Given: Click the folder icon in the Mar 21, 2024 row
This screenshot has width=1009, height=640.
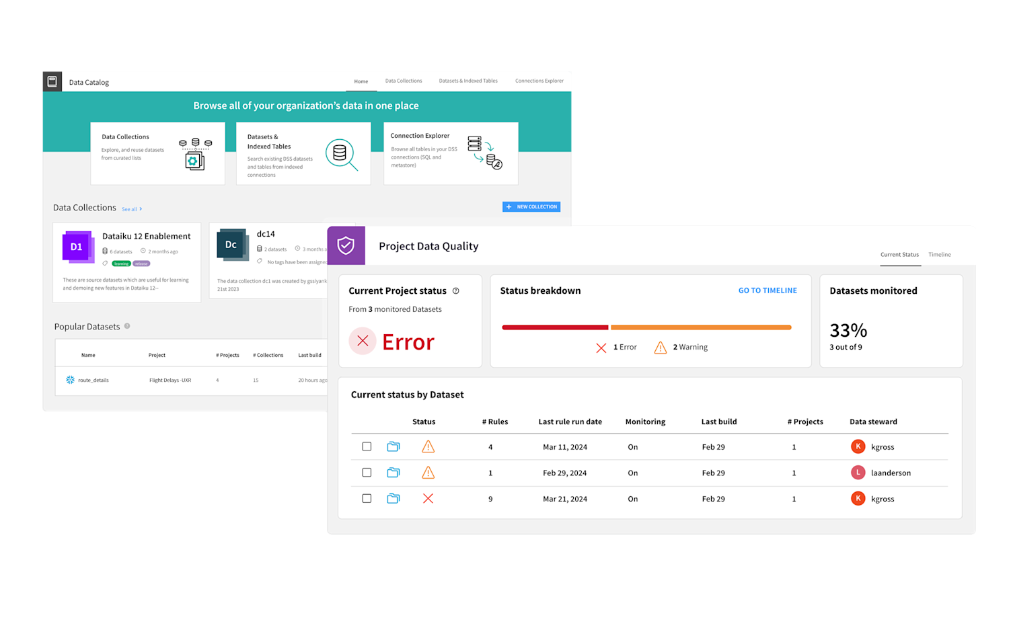Looking at the screenshot, I should click(394, 499).
